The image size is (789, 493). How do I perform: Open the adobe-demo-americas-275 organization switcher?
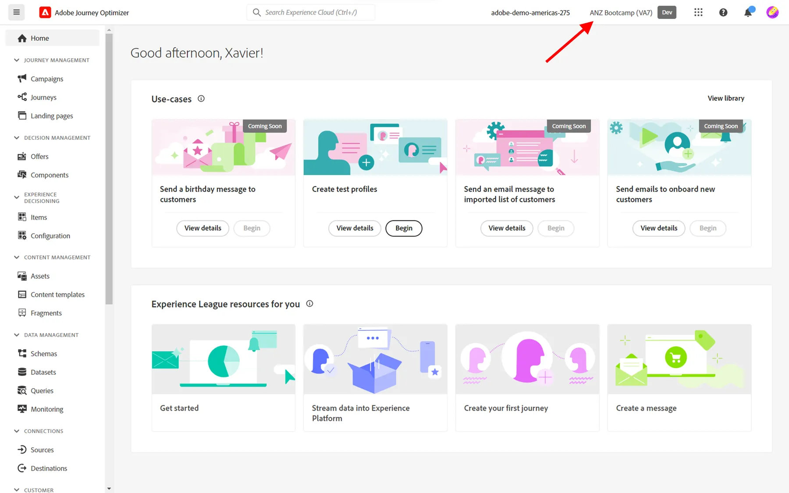tap(530, 13)
